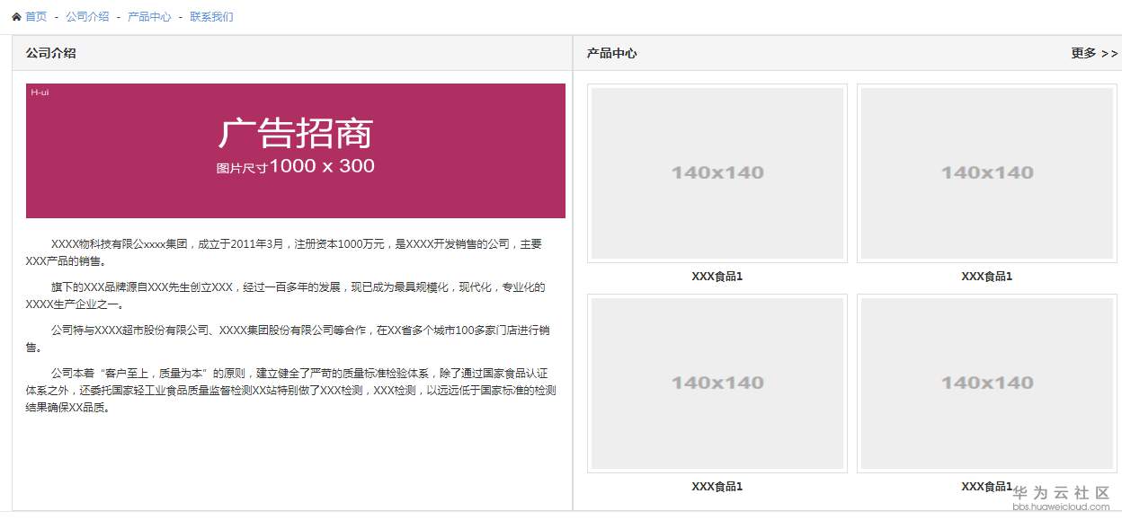Select the 公司介绍 panel heading
Viewport: 1122px width, 520px height.
[51, 53]
